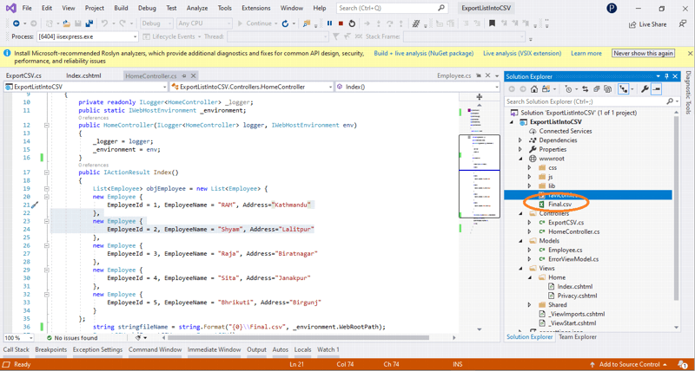
Task: Expand the css folder under wwwroot
Action: [529, 167]
